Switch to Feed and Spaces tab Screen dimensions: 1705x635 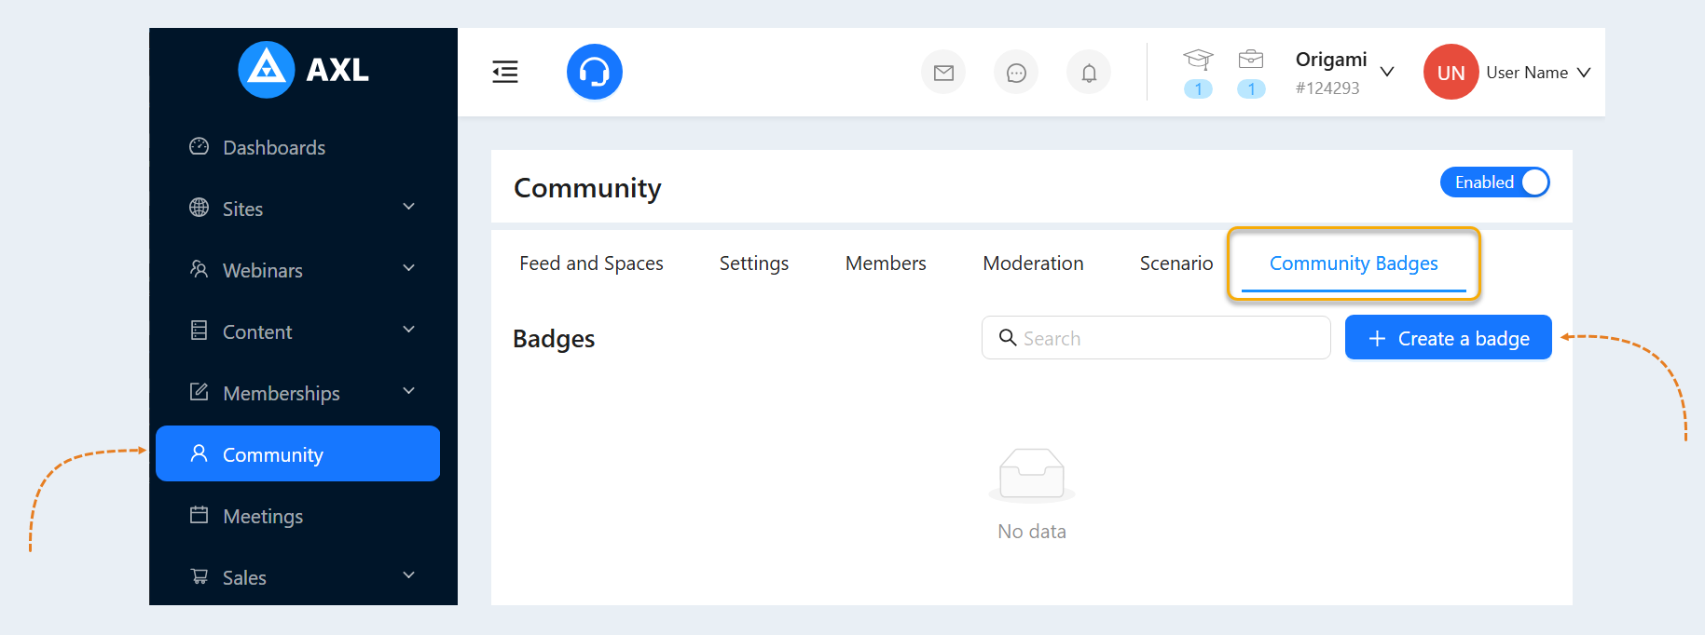click(x=591, y=263)
